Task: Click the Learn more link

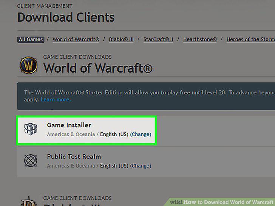Action: 56,100
